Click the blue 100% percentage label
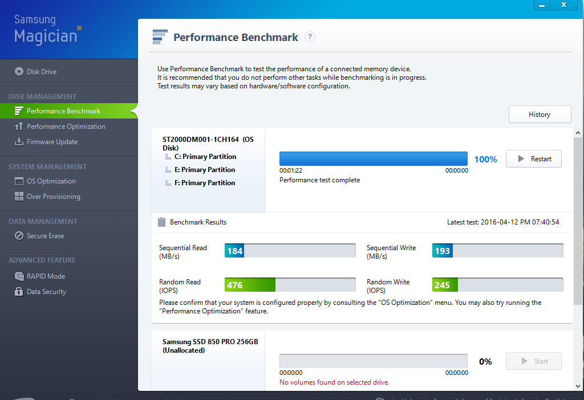The width and height of the screenshot is (584, 400). [x=486, y=159]
